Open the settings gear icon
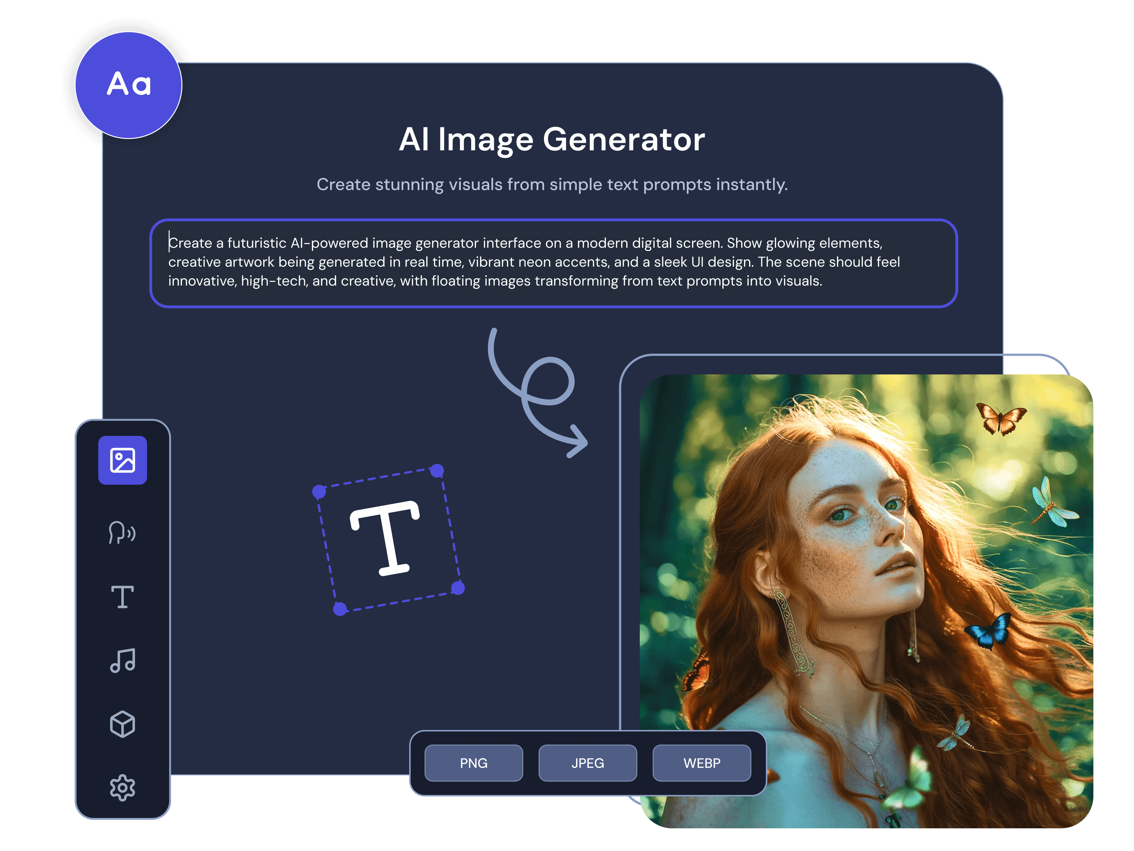This screenshot has width=1134, height=851. pos(123,787)
